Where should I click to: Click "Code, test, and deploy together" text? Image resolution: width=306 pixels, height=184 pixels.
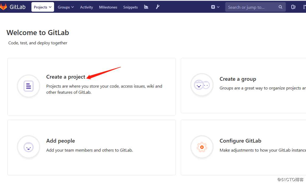(38, 43)
